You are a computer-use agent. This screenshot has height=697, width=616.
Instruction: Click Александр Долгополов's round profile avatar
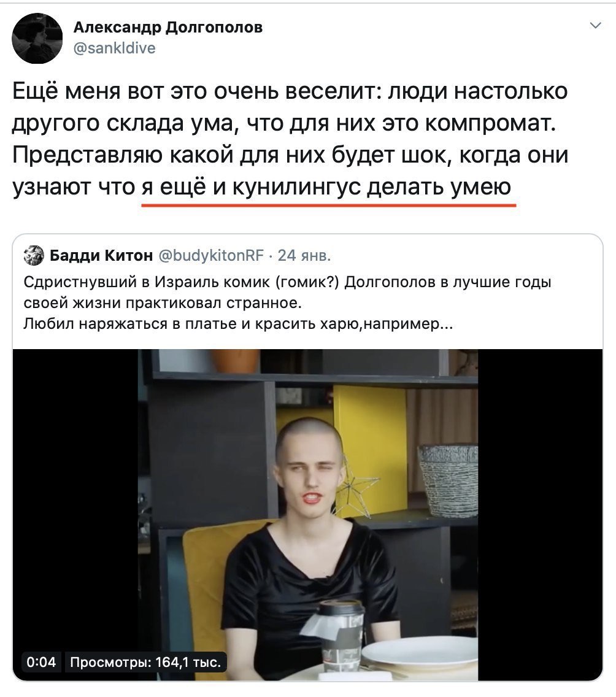[37, 38]
